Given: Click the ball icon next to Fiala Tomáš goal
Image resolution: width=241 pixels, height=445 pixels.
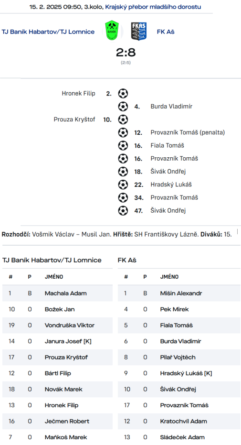Looking at the screenshot, I should pos(123,146).
